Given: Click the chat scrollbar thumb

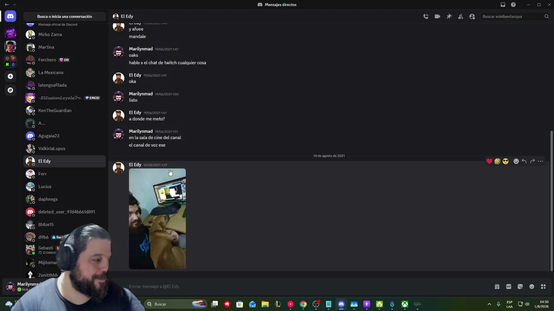Looking at the screenshot, I should [551, 201].
